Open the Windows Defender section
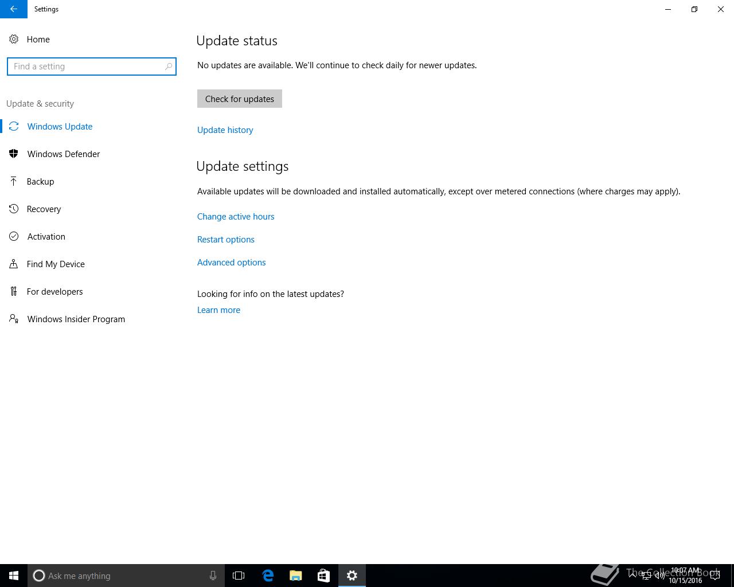 (x=63, y=154)
